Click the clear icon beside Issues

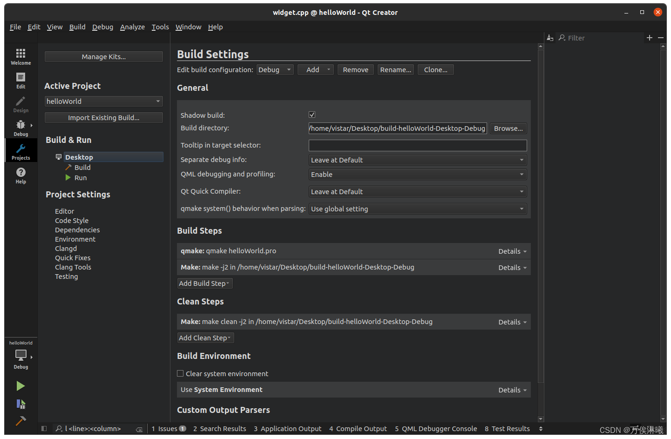click(x=139, y=429)
